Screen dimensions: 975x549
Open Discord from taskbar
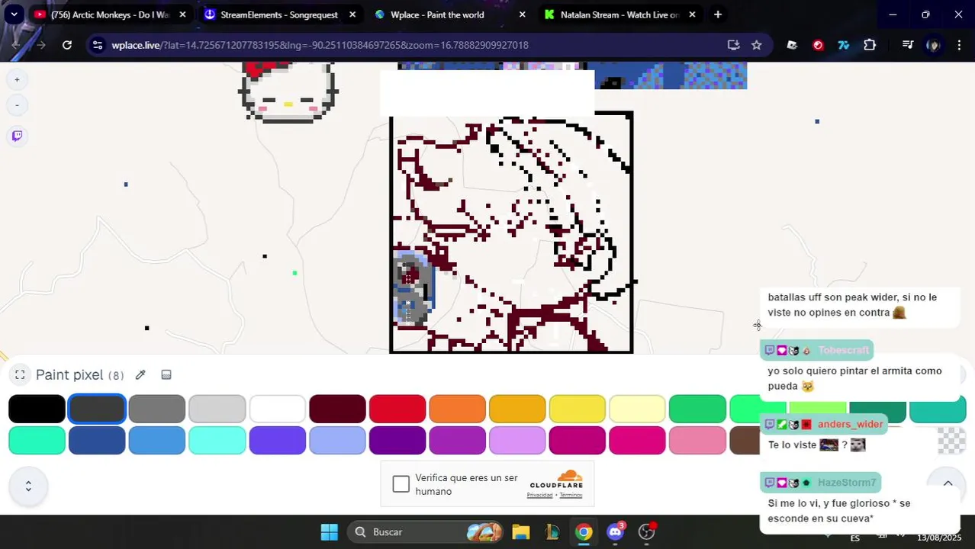point(616,532)
